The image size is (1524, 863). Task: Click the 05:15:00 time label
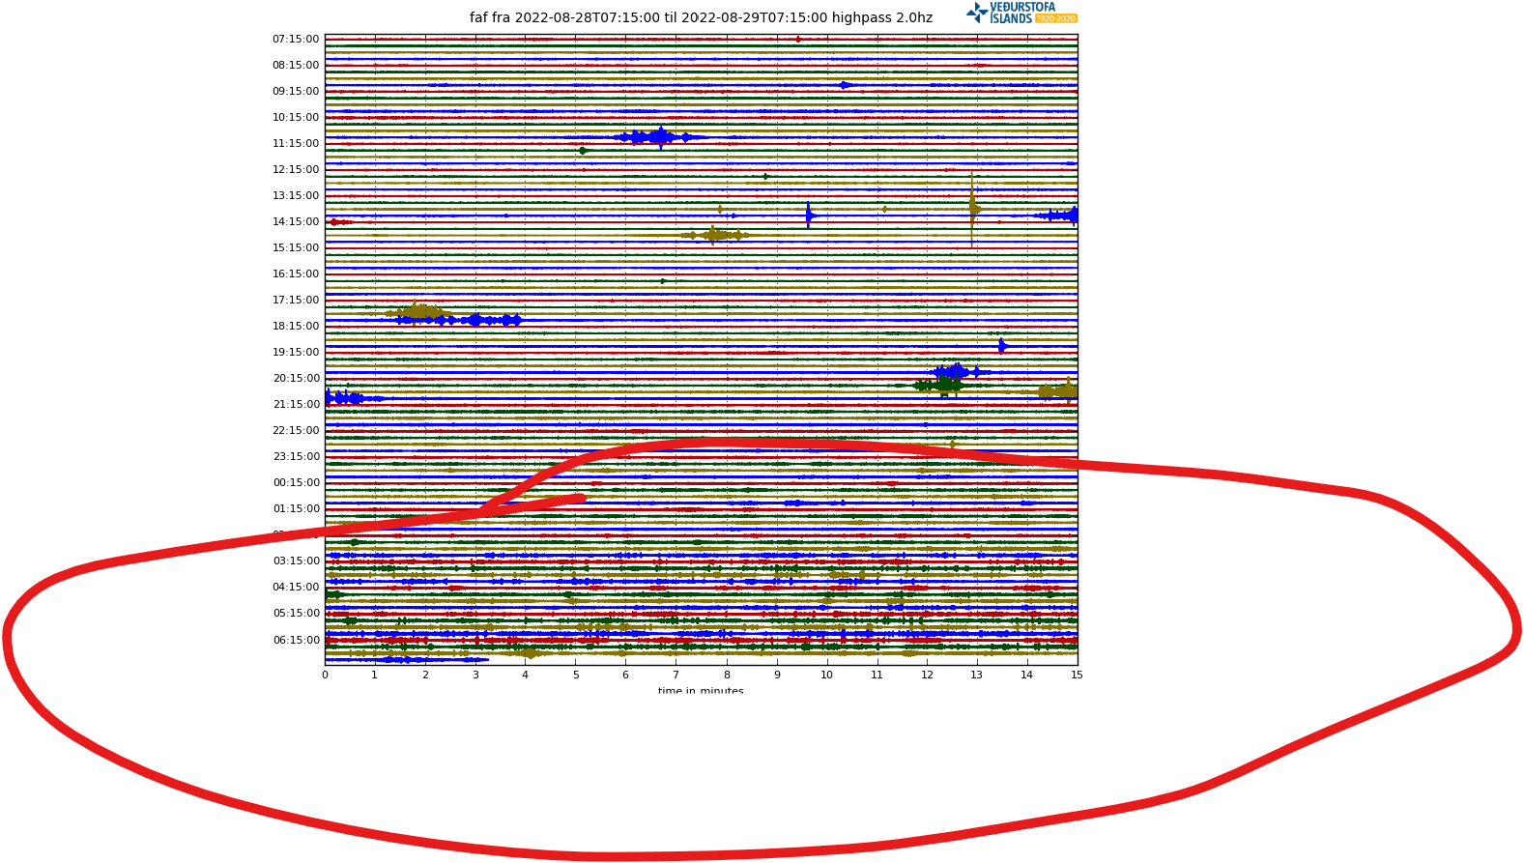pyautogui.click(x=296, y=614)
